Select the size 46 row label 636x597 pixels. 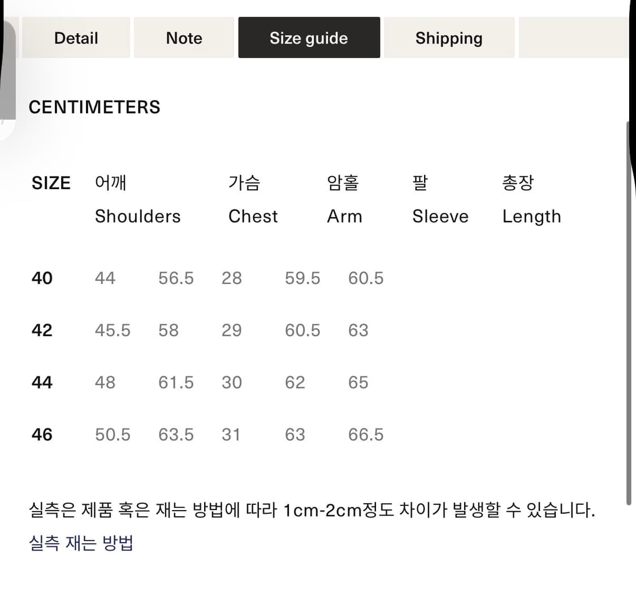41,434
